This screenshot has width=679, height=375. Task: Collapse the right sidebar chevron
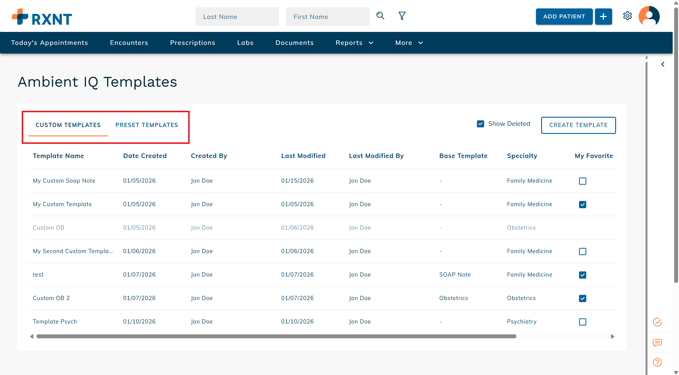662,64
